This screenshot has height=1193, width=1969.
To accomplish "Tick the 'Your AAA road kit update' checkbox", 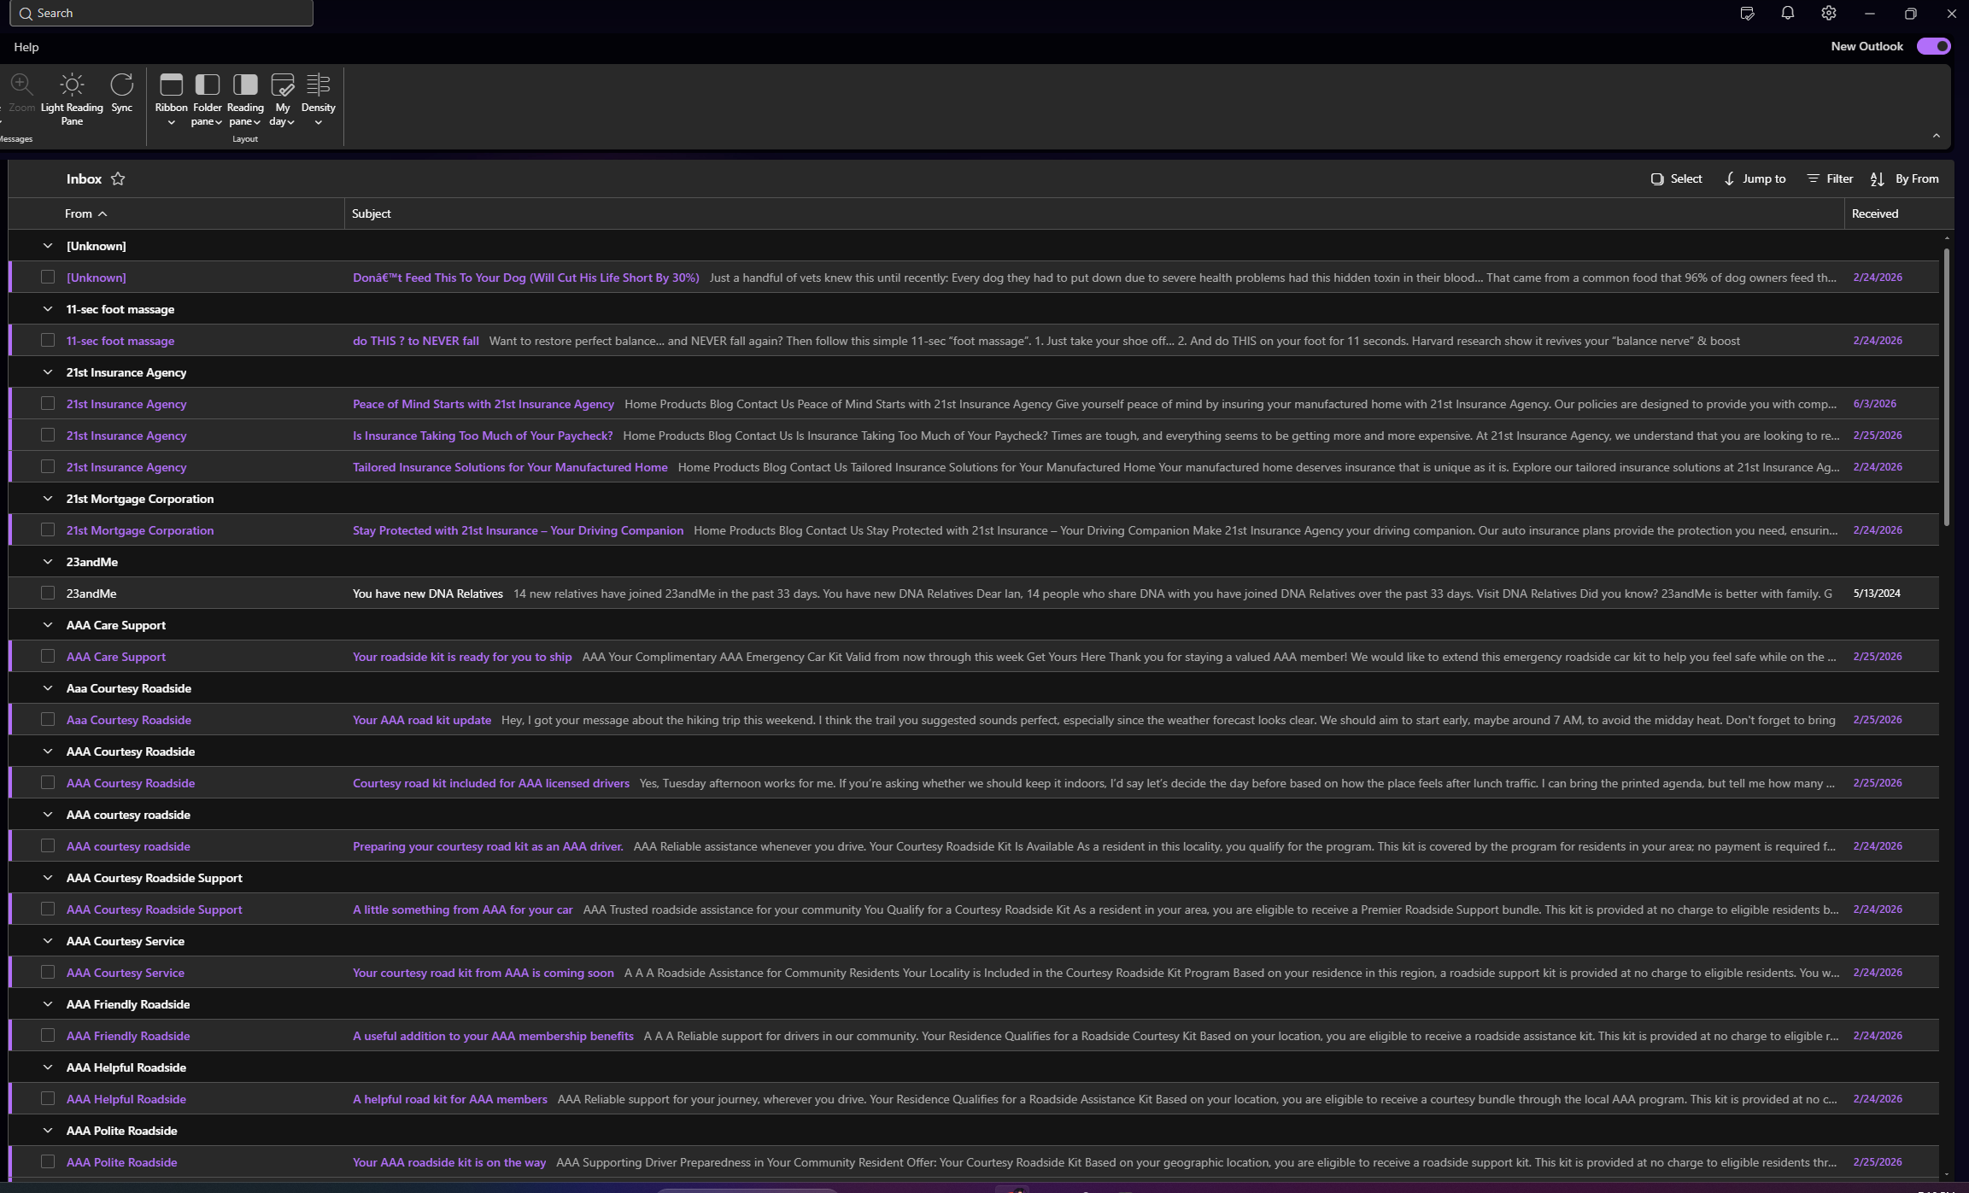I will click(x=48, y=719).
